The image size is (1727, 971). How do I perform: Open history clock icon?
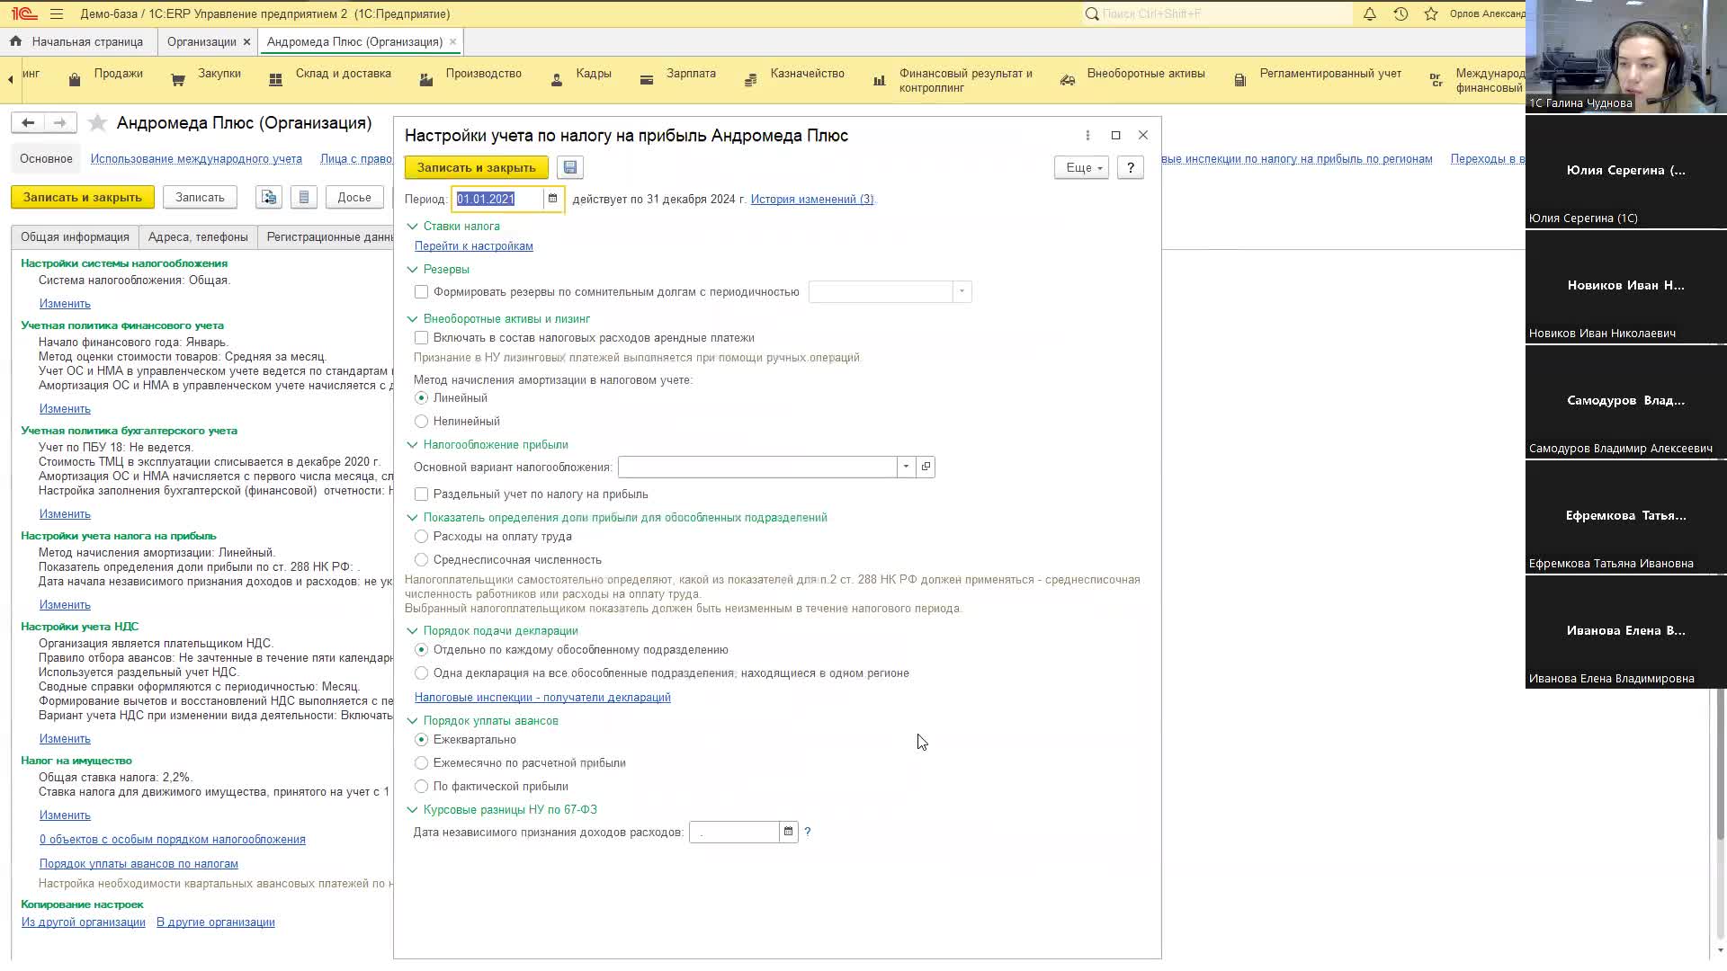[x=1400, y=14]
